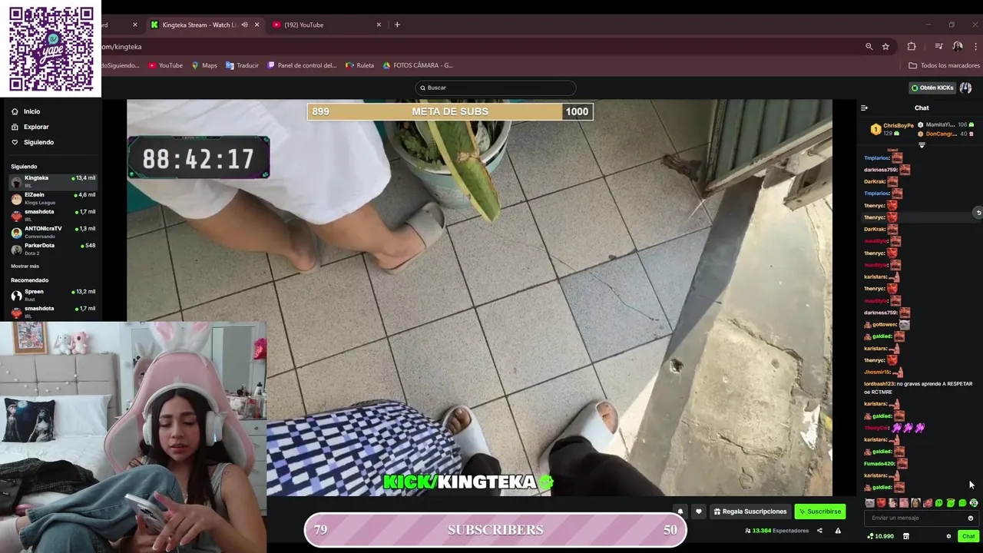
Task: Click the Obtén KICKs button
Action: click(x=932, y=88)
